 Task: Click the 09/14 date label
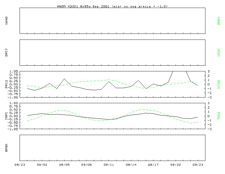pos(131,165)
